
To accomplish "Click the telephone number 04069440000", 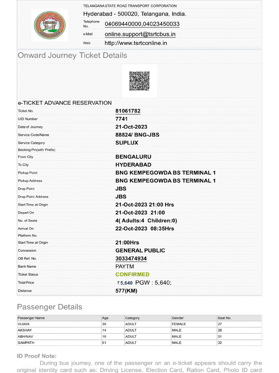I will coord(123,24).
